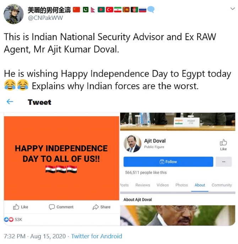Image resolution: width=238 pixels, height=244 pixels.
Task: Click the Share arrow icon
Action: pos(96,207)
